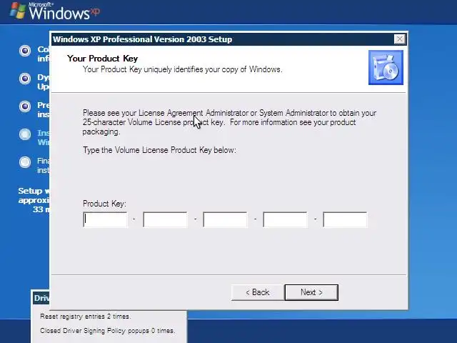The width and height of the screenshot is (457, 343).
Task: Close the Windows XP Setup dialog
Action: point(399,39)
